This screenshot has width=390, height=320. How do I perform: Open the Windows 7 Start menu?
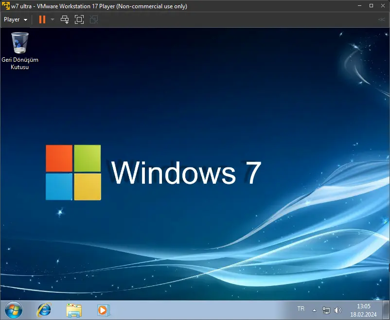[14, 310]
